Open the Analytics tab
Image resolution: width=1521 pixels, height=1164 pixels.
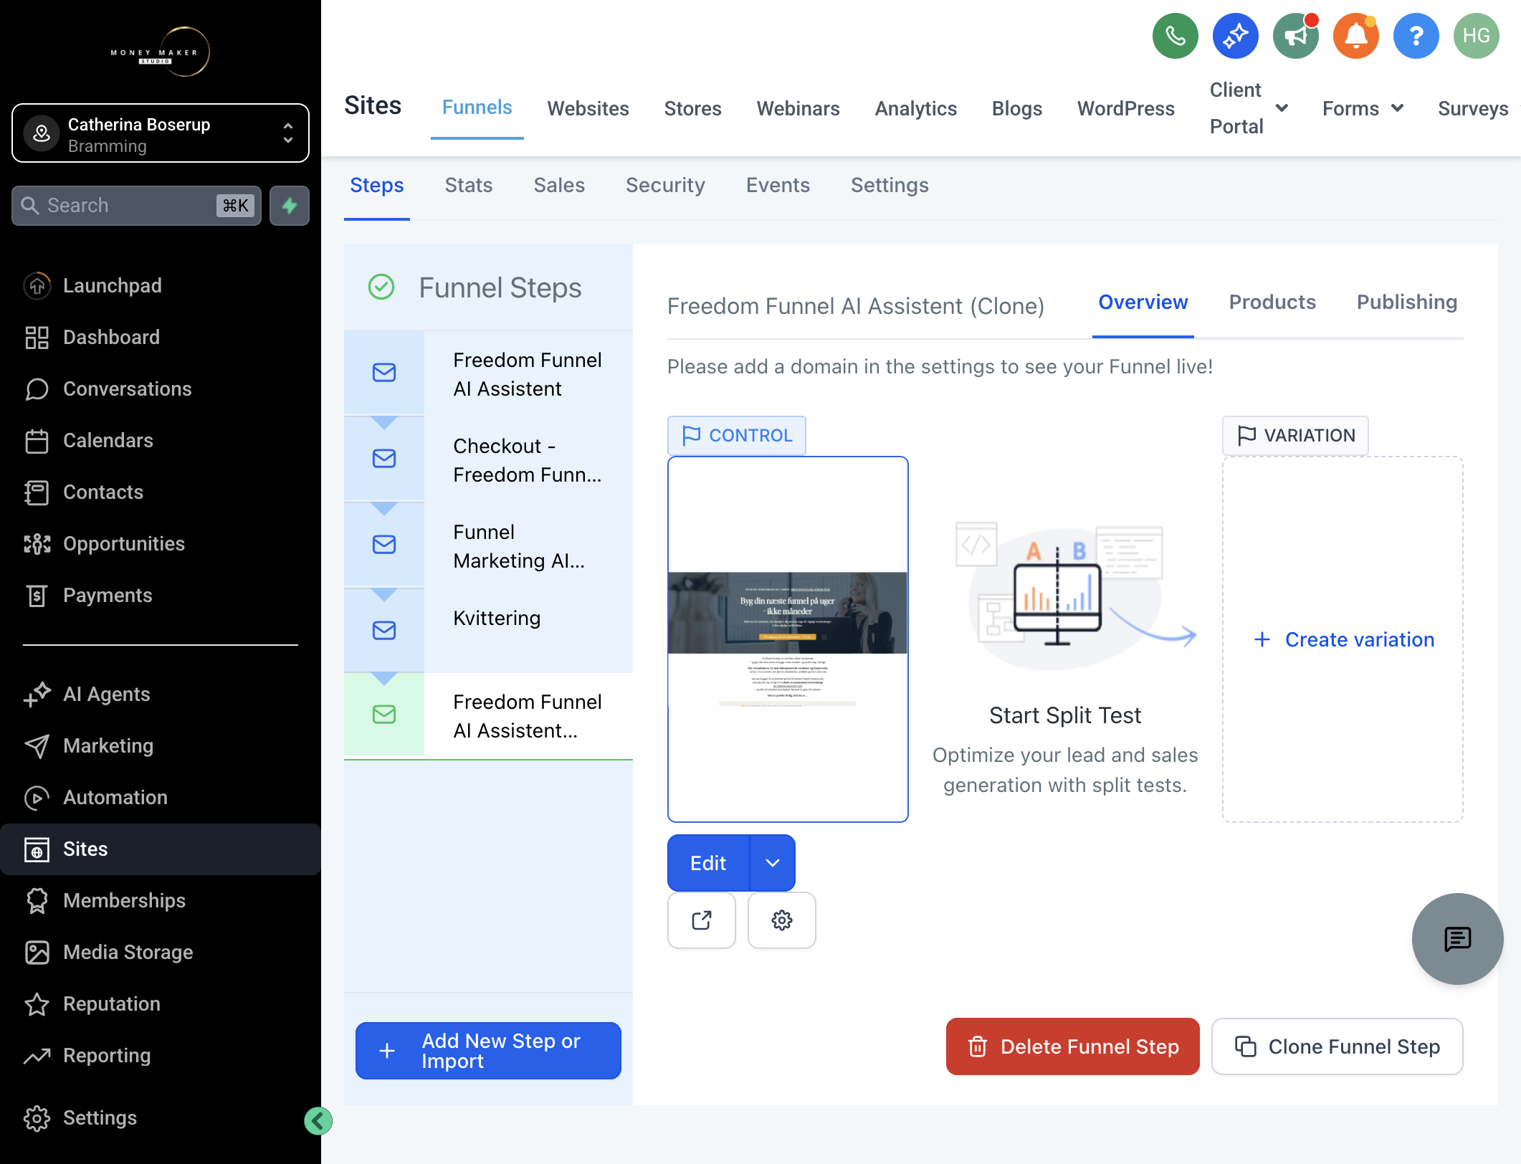[915, 108]
